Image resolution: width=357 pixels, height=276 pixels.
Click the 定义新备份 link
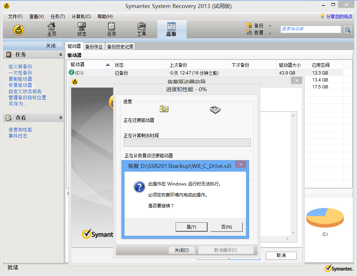pos(20,66)
